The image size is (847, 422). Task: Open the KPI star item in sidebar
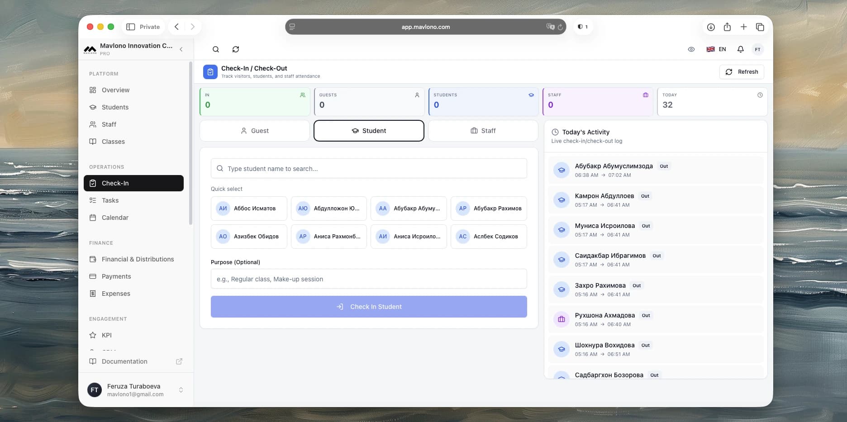pos(107,335)
